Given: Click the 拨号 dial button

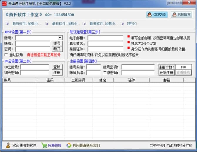Looking at the screenshot, I should (x=57, y=43).
